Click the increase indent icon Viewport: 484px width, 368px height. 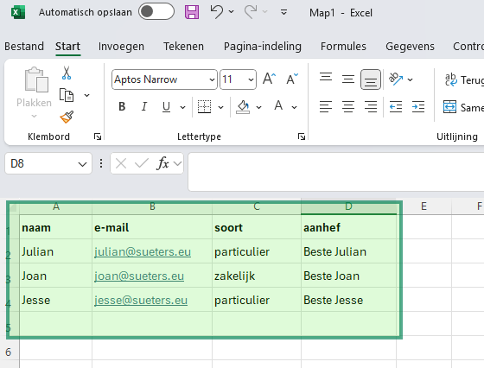pyautogui.click(x=418, y=107)
